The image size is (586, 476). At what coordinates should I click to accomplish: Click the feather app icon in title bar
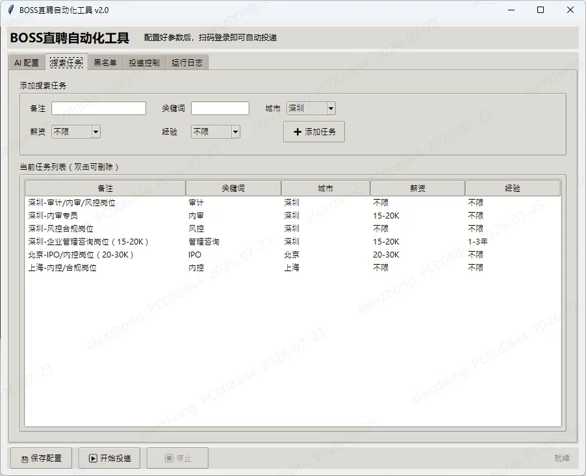11,10
